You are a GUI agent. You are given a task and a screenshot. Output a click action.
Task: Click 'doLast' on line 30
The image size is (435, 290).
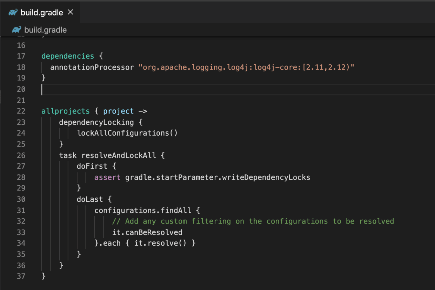[90, 199]
